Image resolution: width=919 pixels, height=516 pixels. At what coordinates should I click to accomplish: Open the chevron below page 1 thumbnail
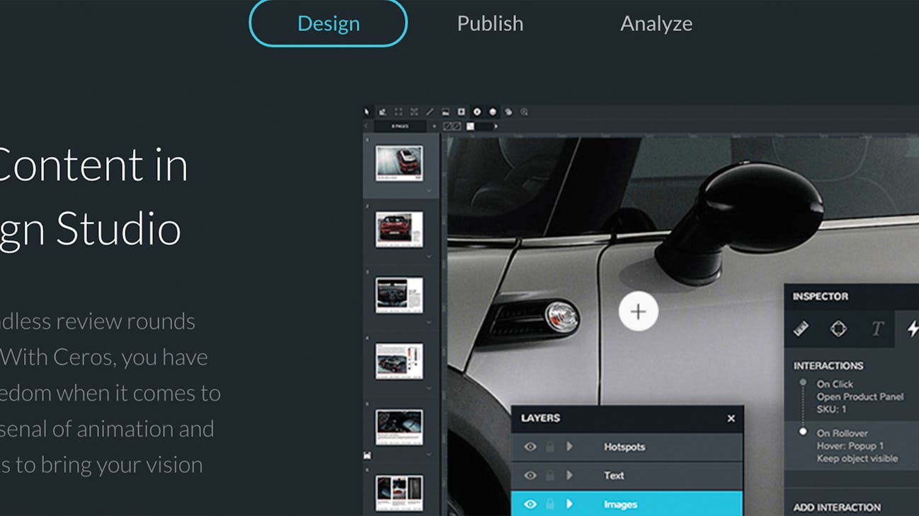428,191
